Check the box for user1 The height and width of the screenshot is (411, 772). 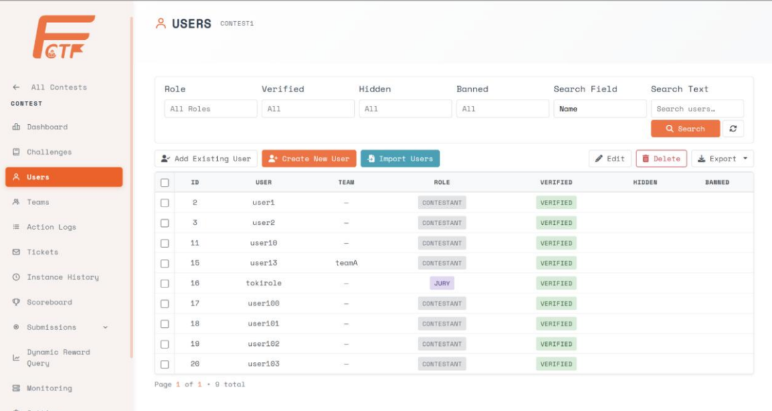point(165,203)
